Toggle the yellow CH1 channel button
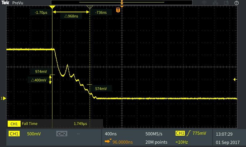The width and height of the screenshot is (246, 147). pyautogui.click(x=14, y=134)
